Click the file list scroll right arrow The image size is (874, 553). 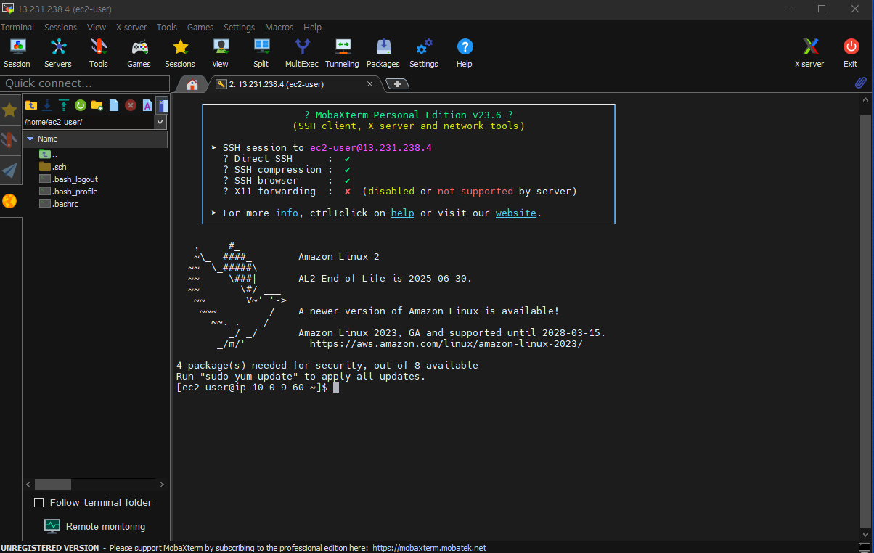point(162,484)
